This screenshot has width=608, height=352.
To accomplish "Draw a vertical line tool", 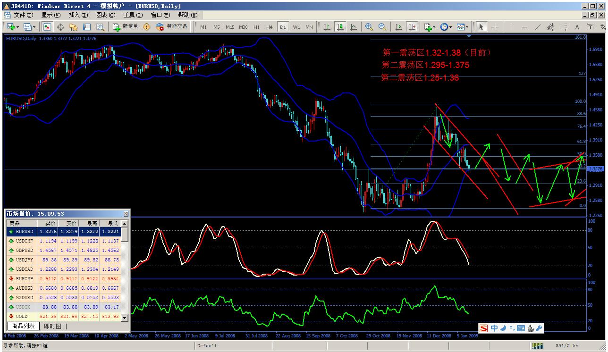I will [510, 27].
